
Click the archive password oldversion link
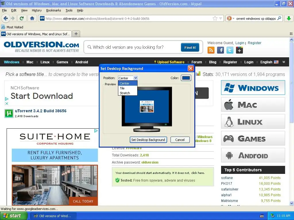pos(150,162)
